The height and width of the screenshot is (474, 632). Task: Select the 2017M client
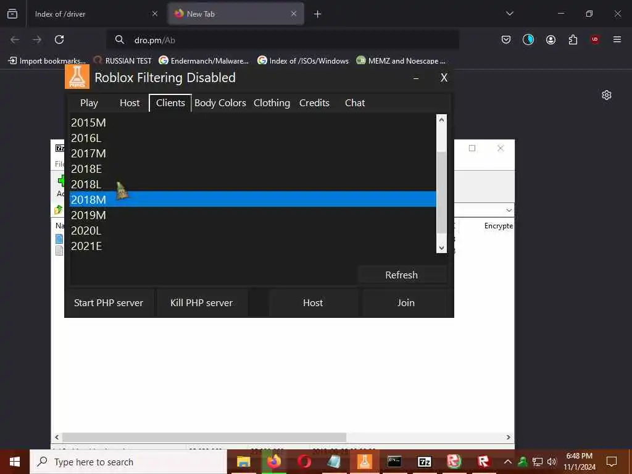point(252,154)
